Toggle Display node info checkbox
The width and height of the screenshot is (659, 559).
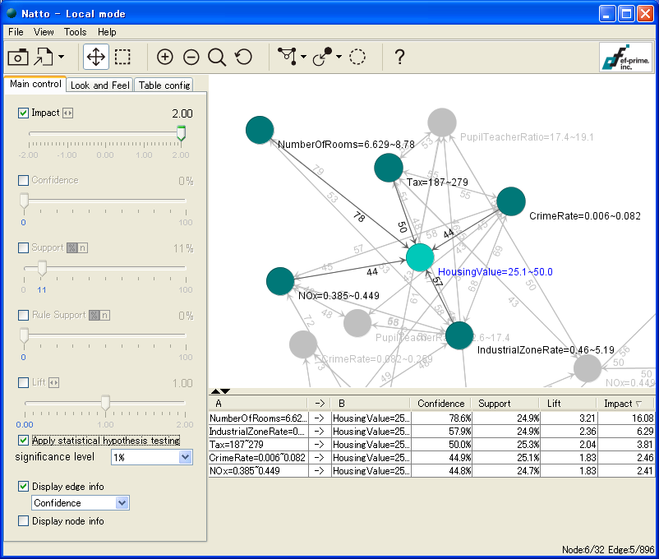pyautogui.click(x=23, y=520)
